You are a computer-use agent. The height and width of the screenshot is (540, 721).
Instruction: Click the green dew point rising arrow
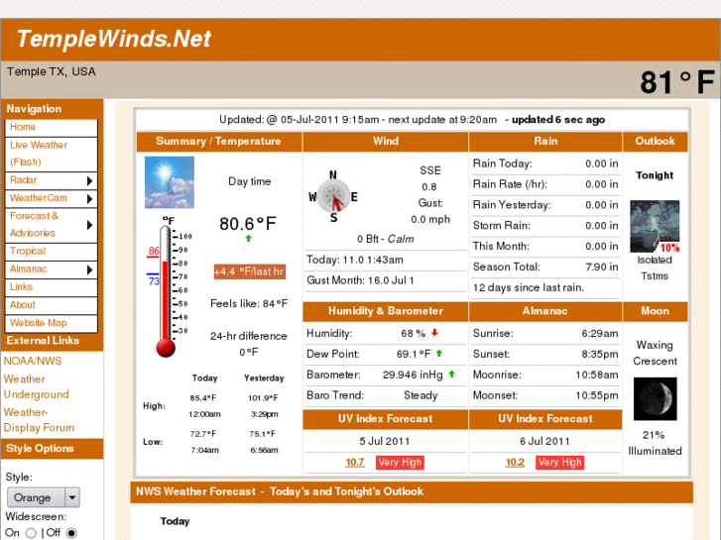pyautogui.click(x=439, y=353)
